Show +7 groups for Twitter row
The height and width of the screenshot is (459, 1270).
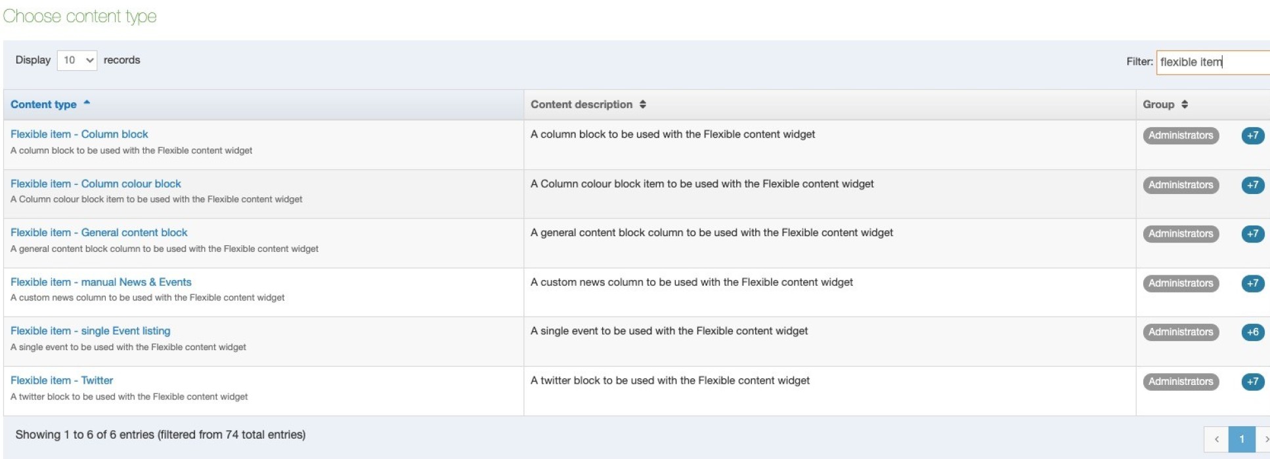1252,382
